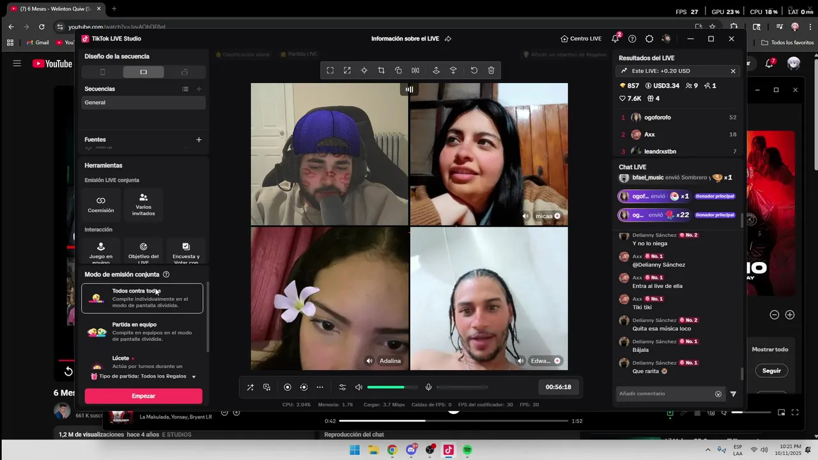818x460 pixels.
Task: Select the landscape layout option
Action: (x=143, y=72)
